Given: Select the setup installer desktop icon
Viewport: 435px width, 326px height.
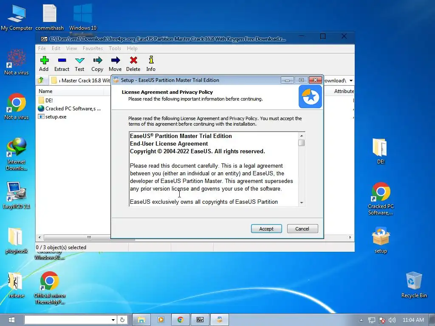Looking at the screenshot, I should [x=381, y=240].
